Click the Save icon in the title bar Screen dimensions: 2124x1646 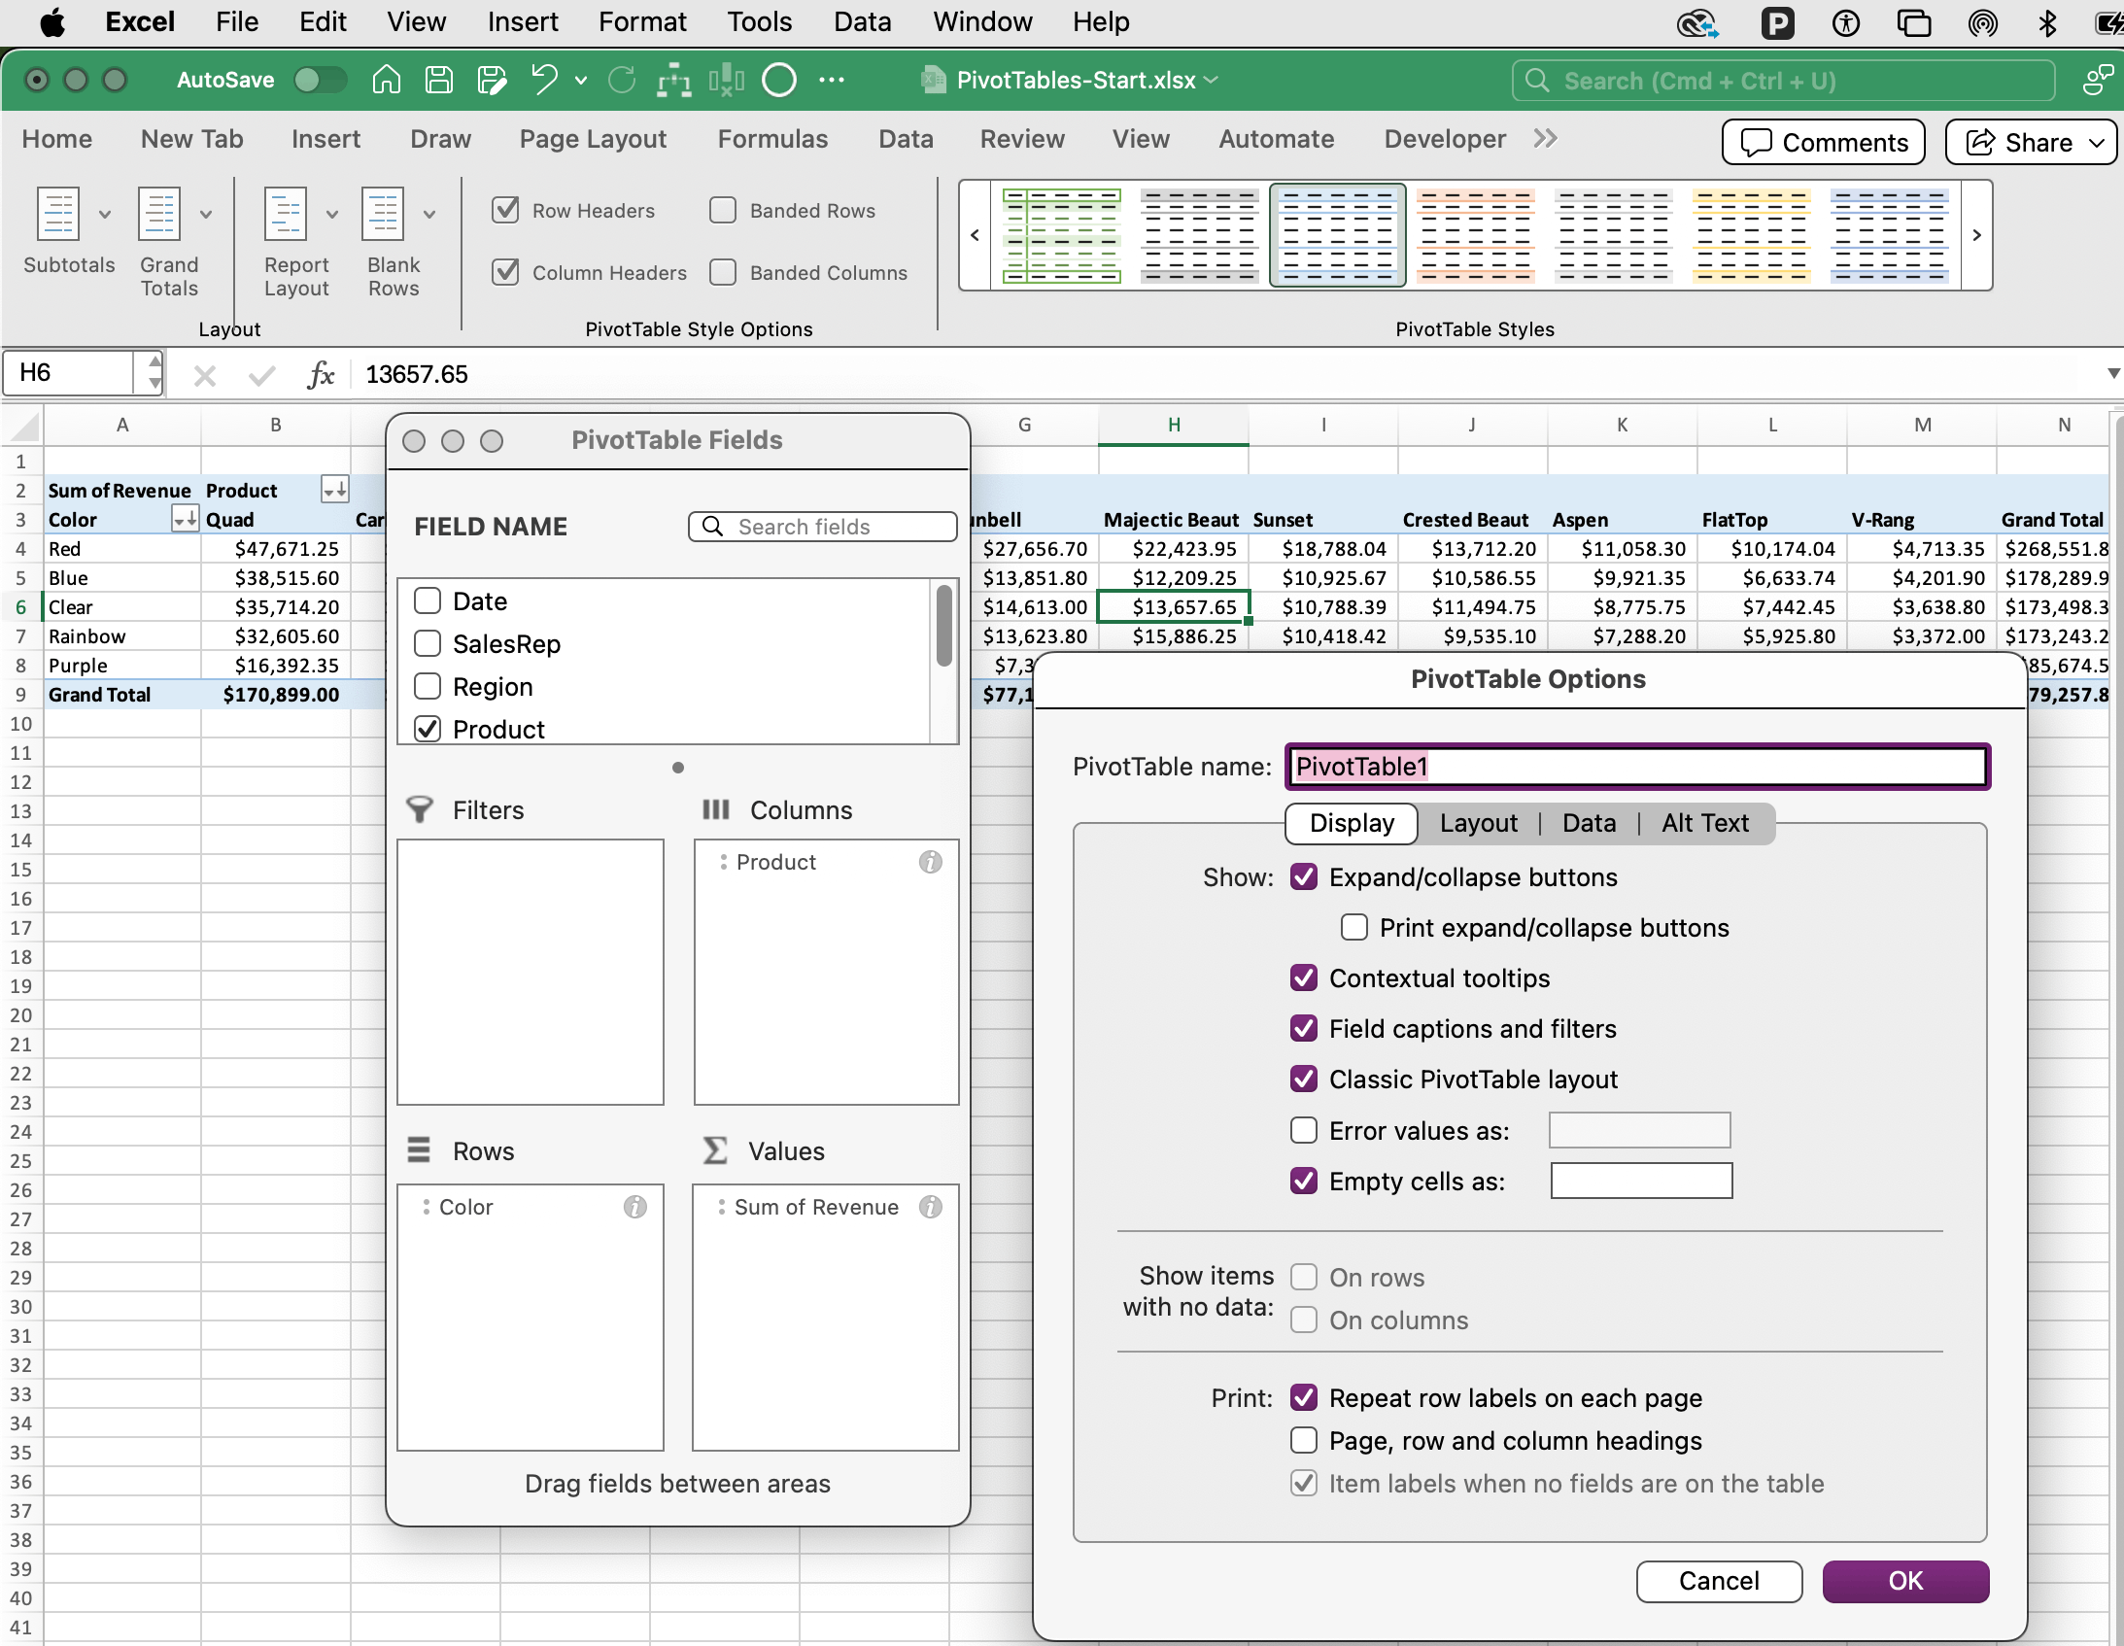point(438,80)
